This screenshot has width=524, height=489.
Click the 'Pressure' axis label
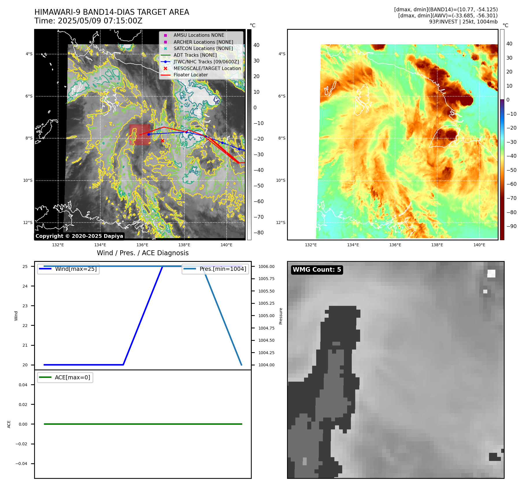[281, 316]
